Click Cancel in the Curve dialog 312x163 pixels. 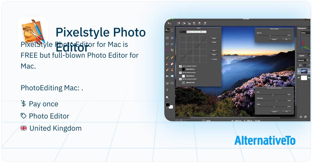[x=214, y=42]
